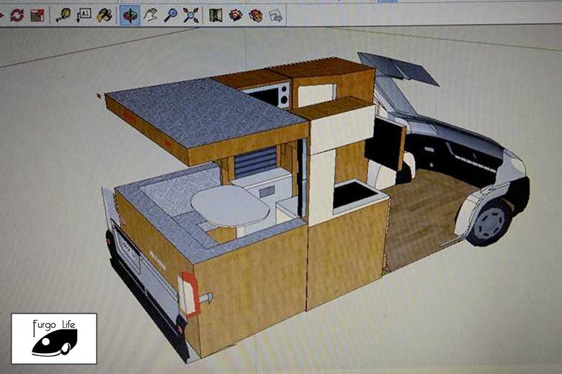Click the Furgo Life logo
The height and width of the screenshot is (374, 562).
(x=54, y=339)
